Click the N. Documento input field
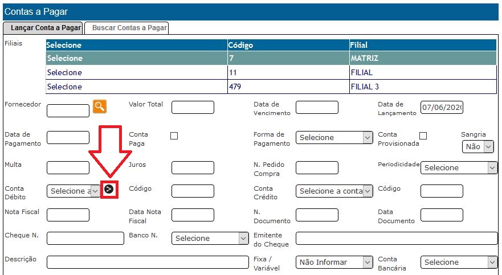 click(317, 215)
